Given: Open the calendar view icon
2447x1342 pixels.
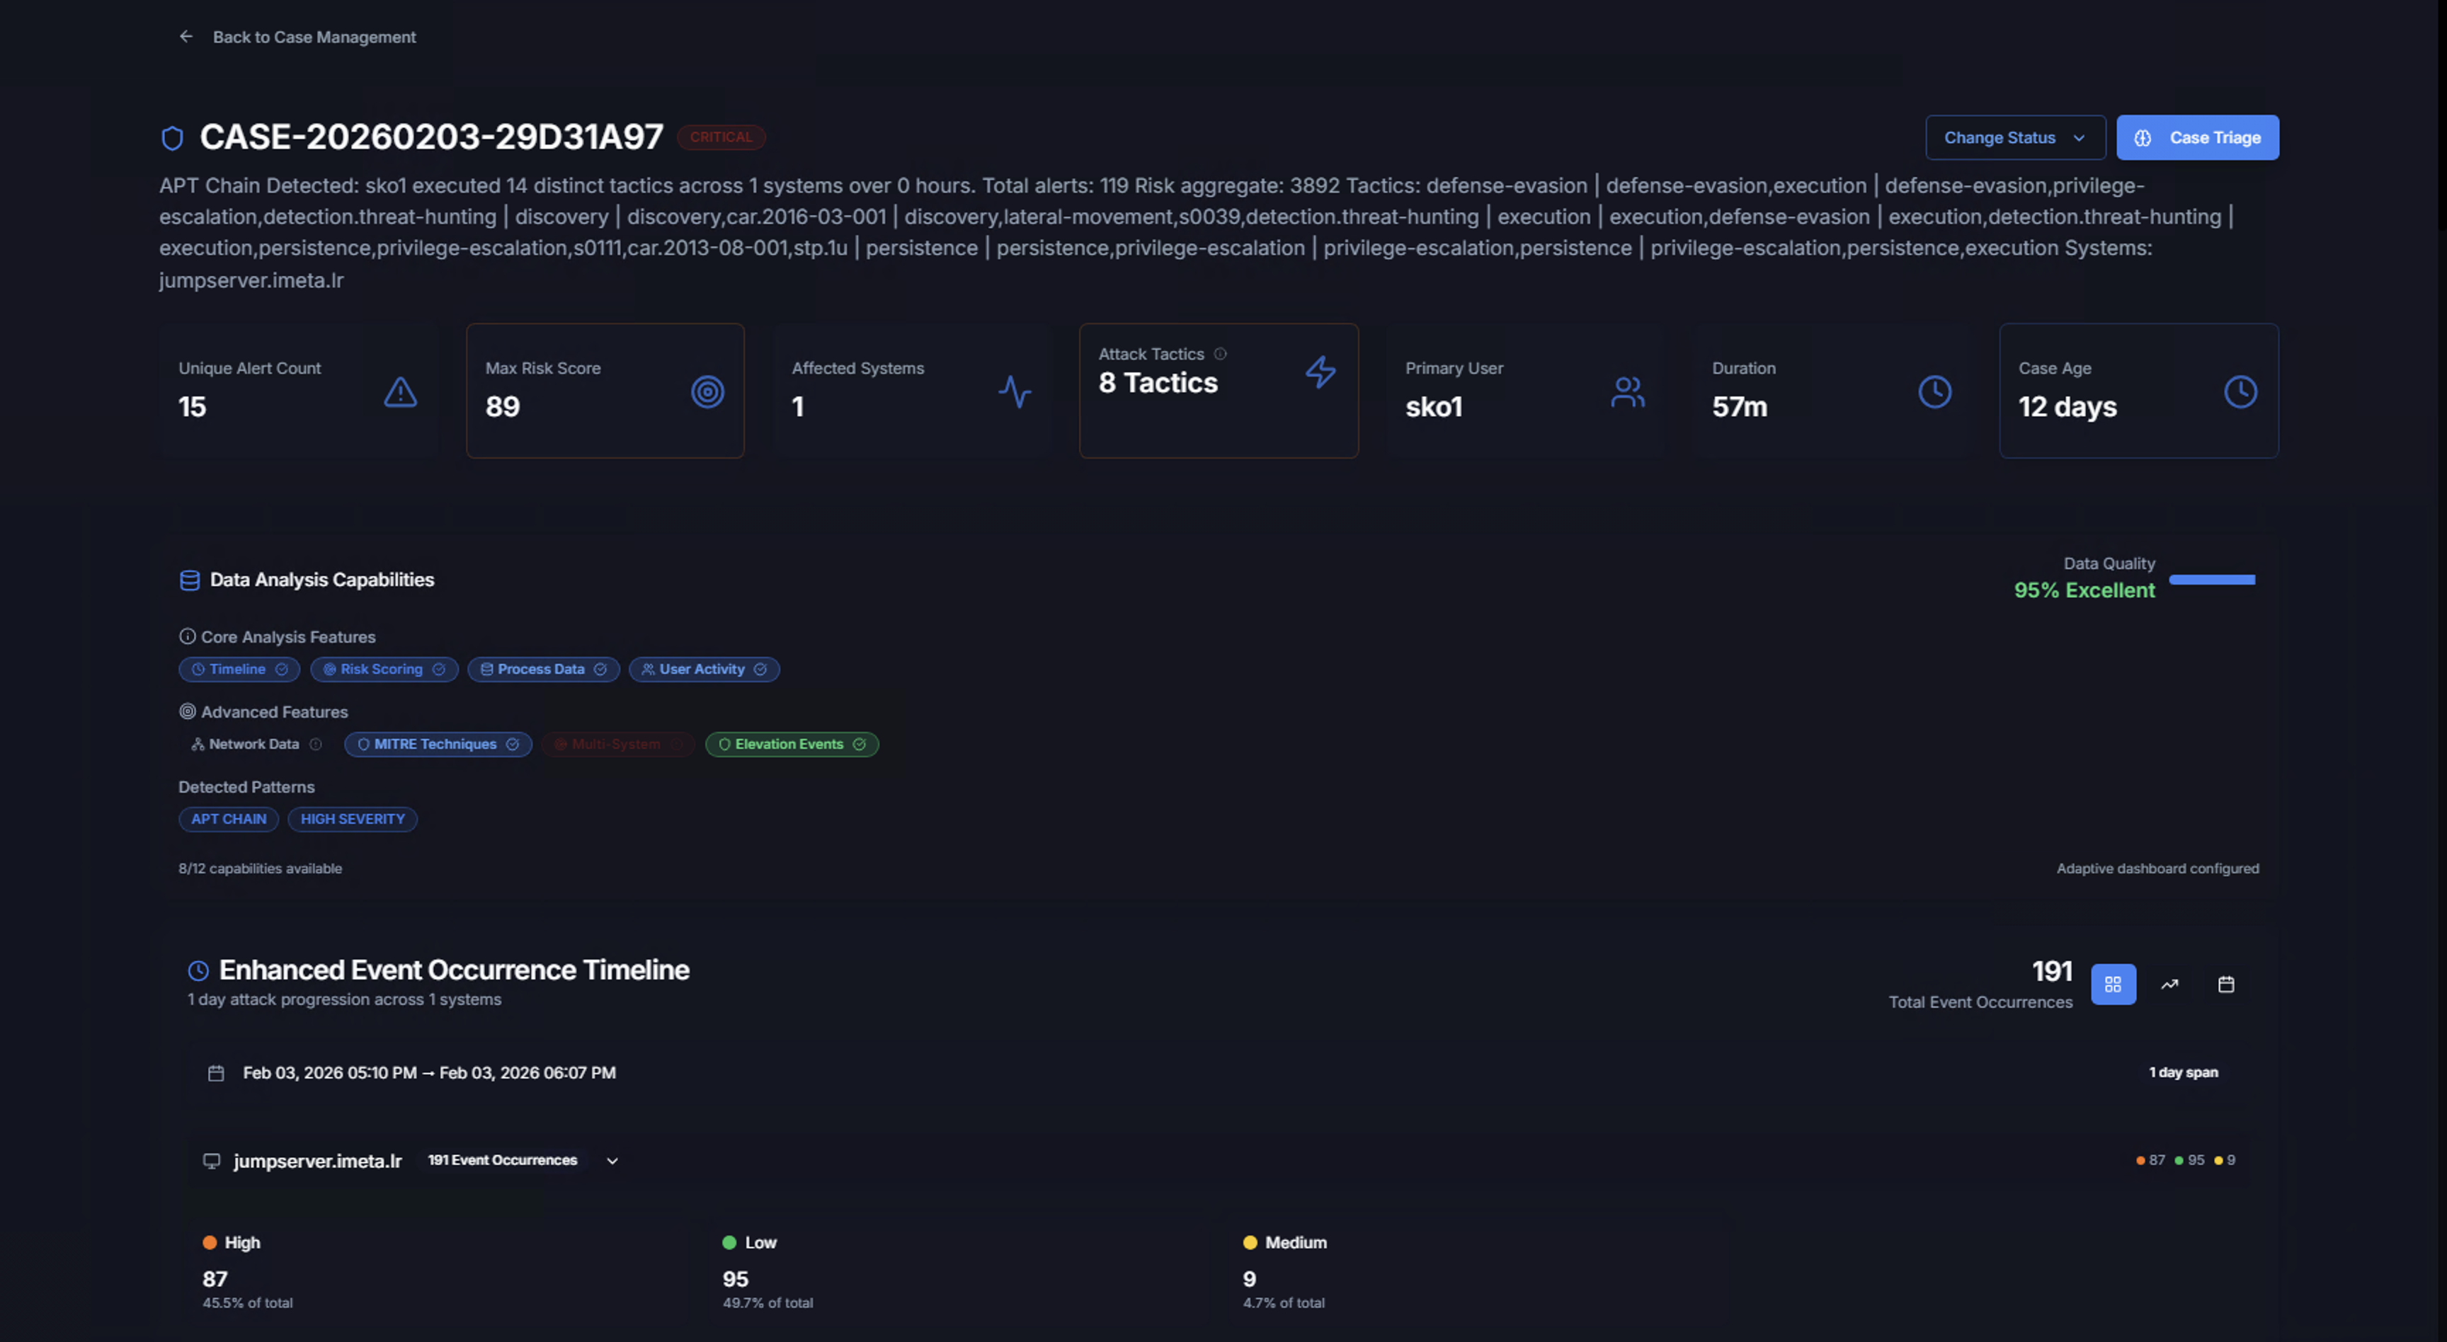Looking at the screenshot, I should tap(2225, 984).
